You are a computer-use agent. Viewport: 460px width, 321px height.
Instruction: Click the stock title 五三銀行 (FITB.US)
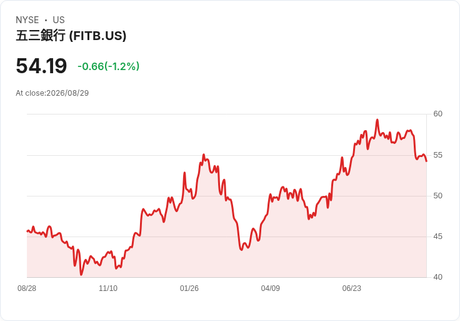(x=71, y=36)
